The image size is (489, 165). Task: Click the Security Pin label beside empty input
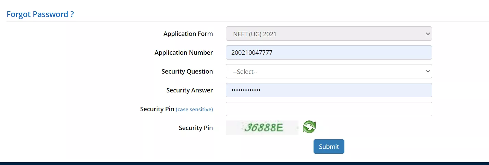coord(157,109)
